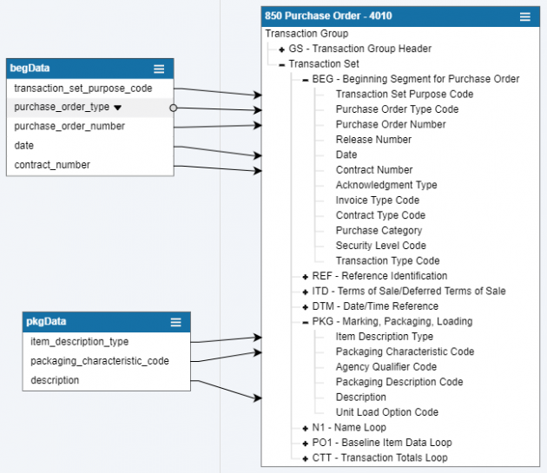Select Contract Type Code element

click(x=380, y=215)
